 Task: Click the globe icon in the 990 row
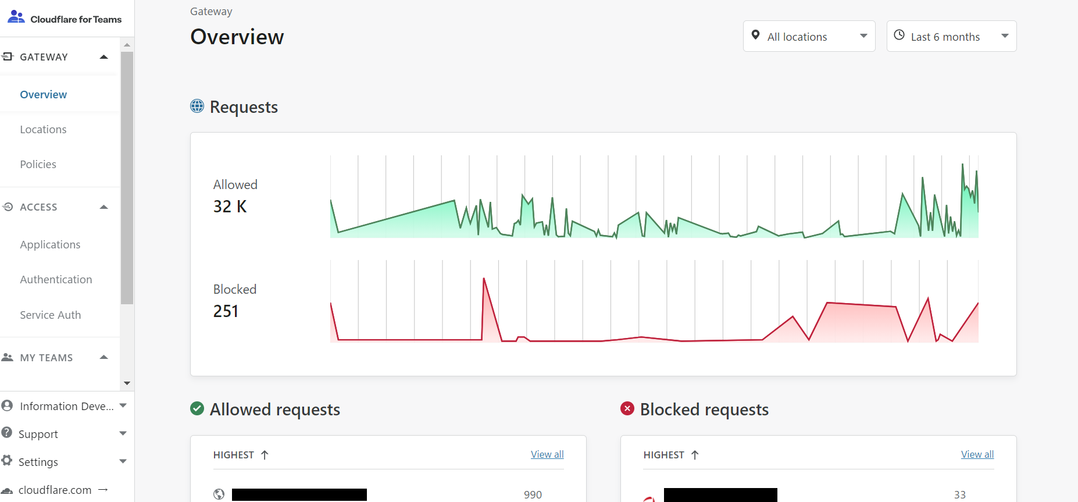point(219,494)
